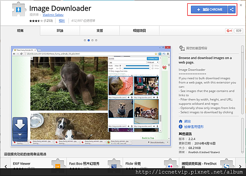
Task: Click the report abuse exclamation icon
Action: [180, 126]
